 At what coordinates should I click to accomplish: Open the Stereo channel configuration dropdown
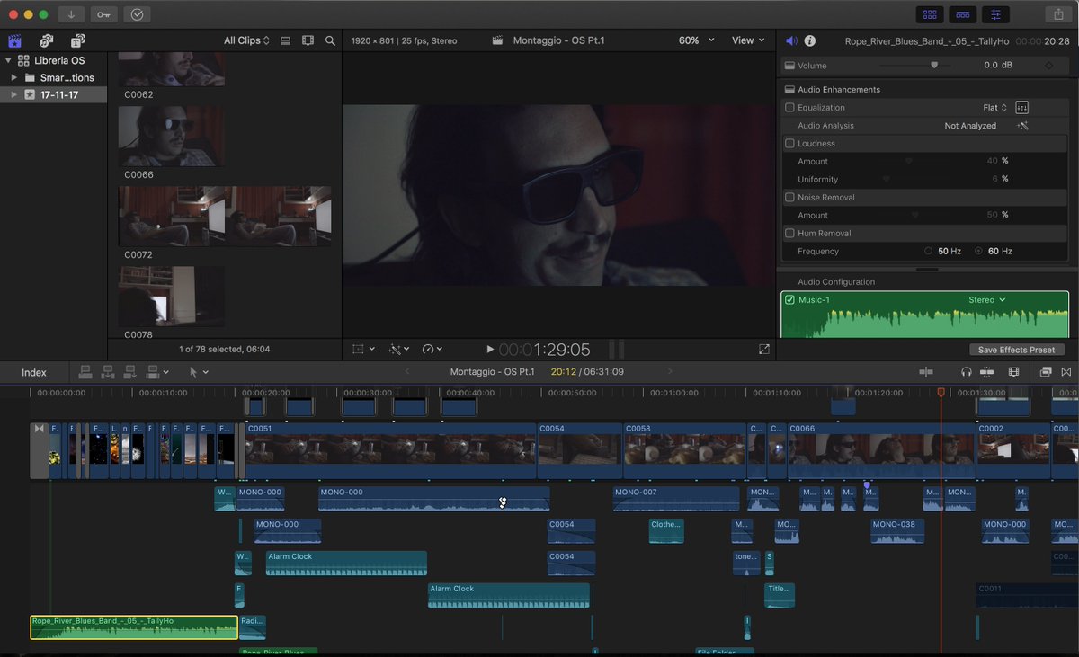(x=986, y=300)
